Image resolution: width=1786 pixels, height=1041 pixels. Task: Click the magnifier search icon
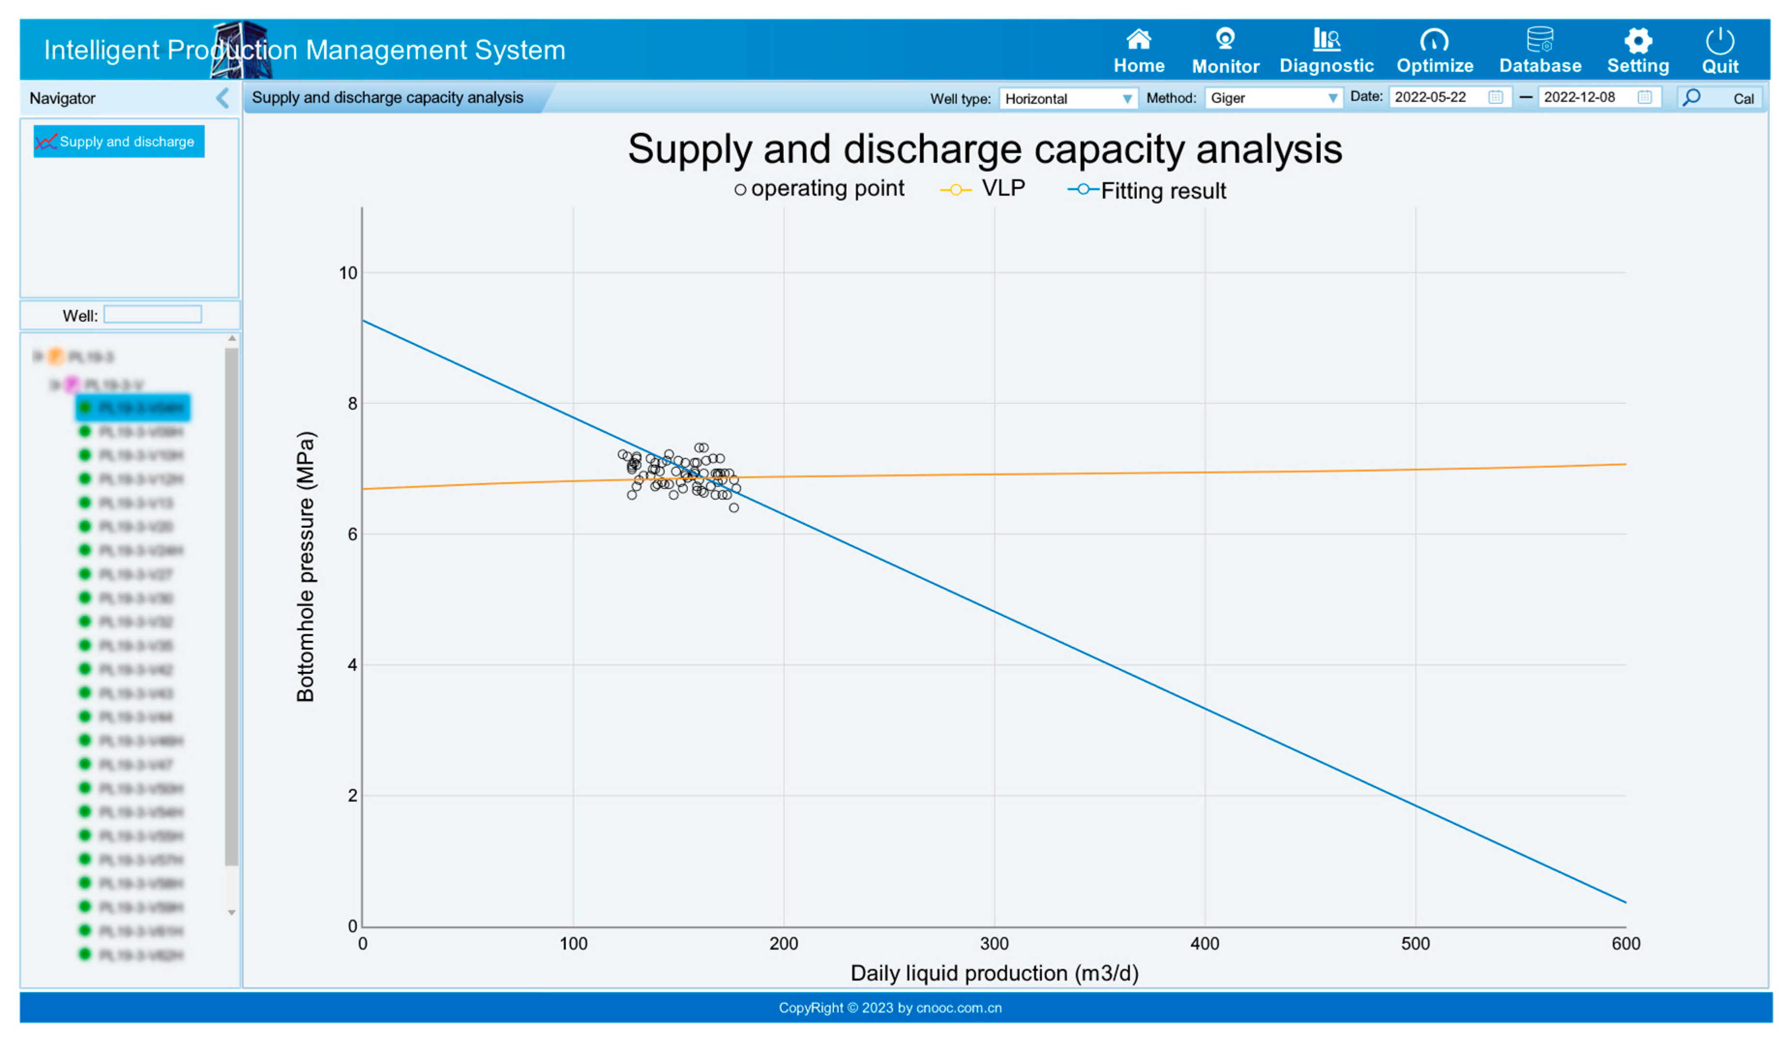coord(1692,98)
